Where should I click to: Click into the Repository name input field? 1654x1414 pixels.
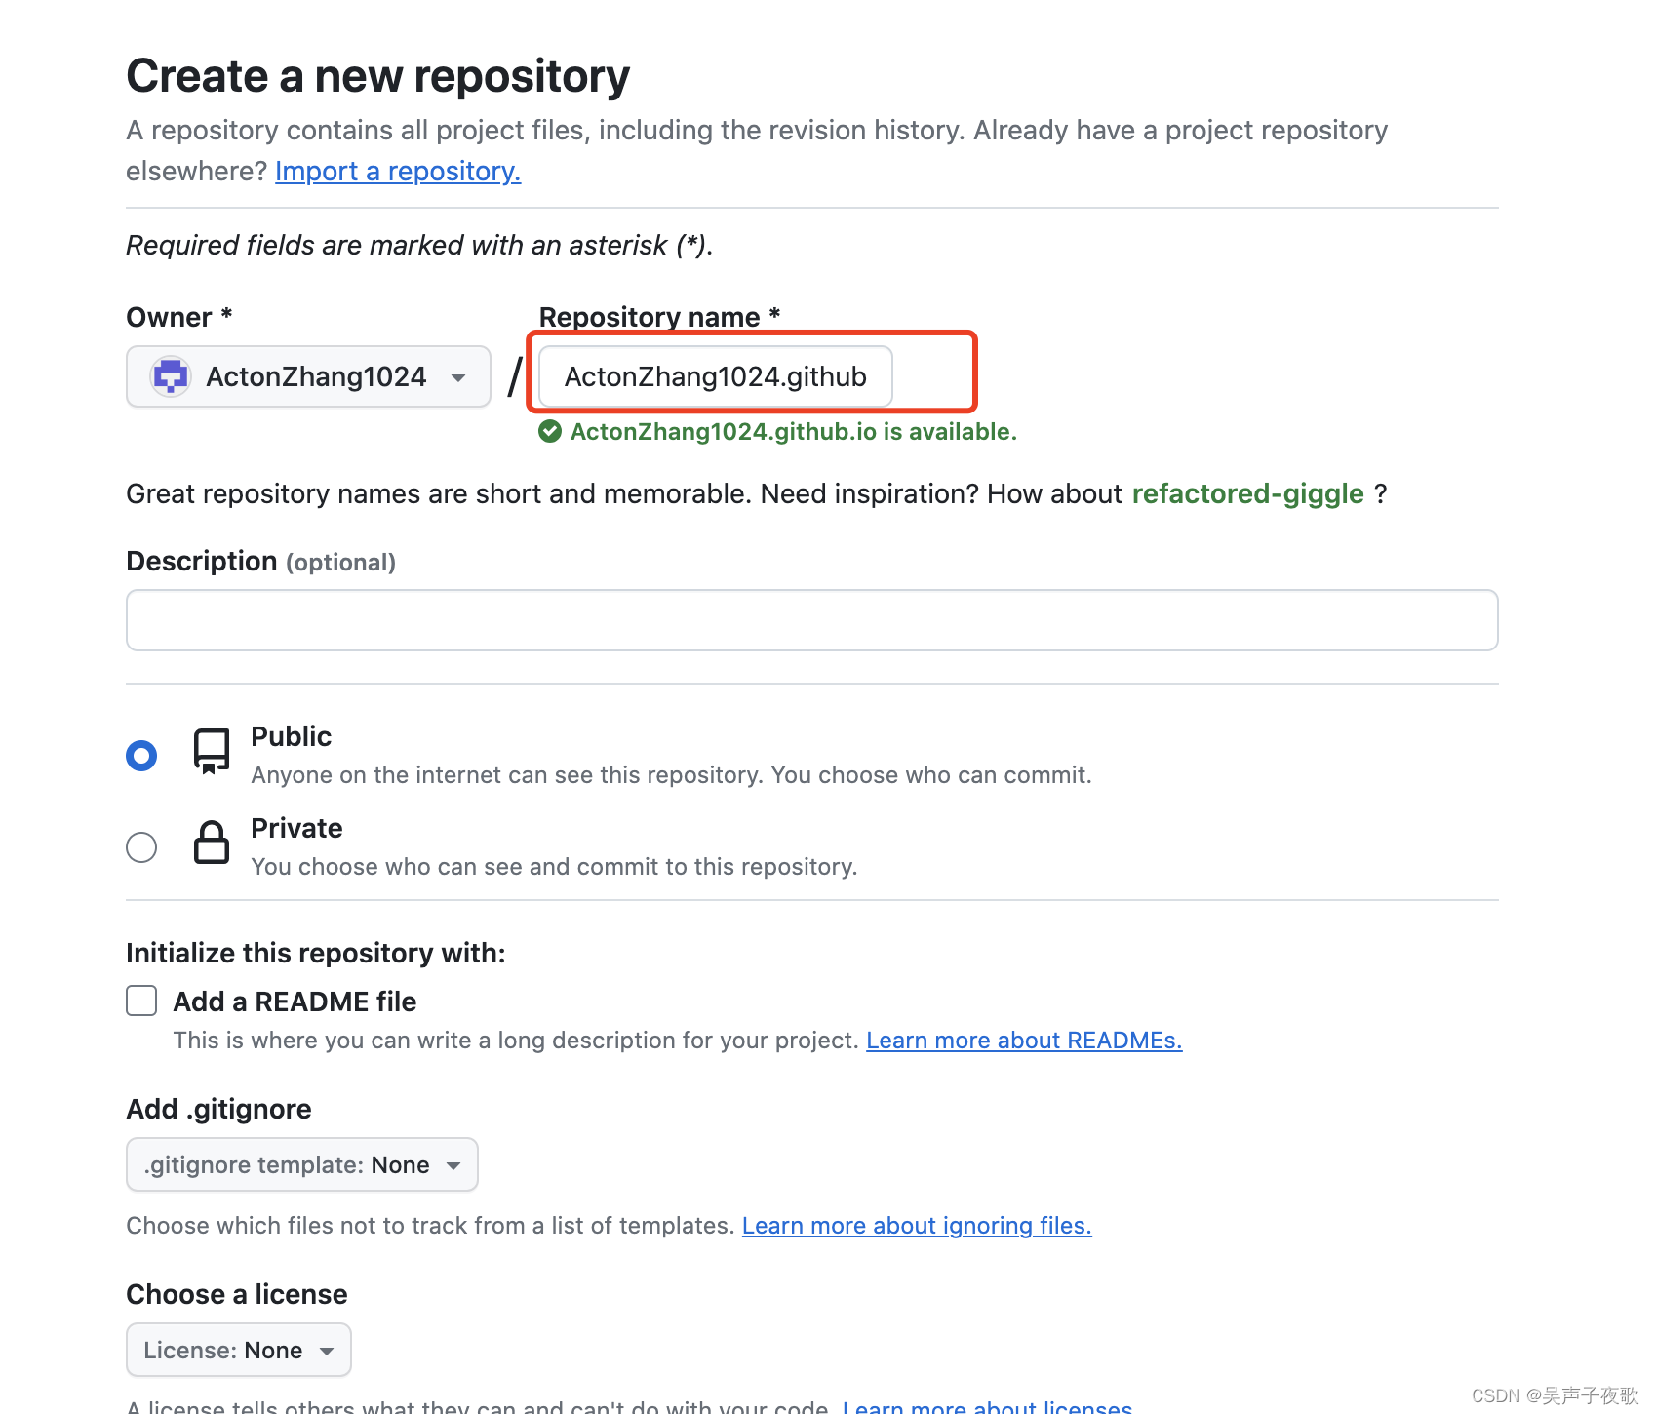pos(716,376)
